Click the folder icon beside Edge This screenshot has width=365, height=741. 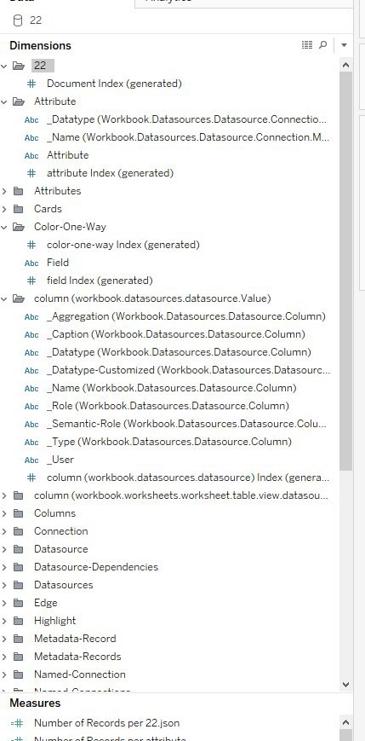click(19, 603)
